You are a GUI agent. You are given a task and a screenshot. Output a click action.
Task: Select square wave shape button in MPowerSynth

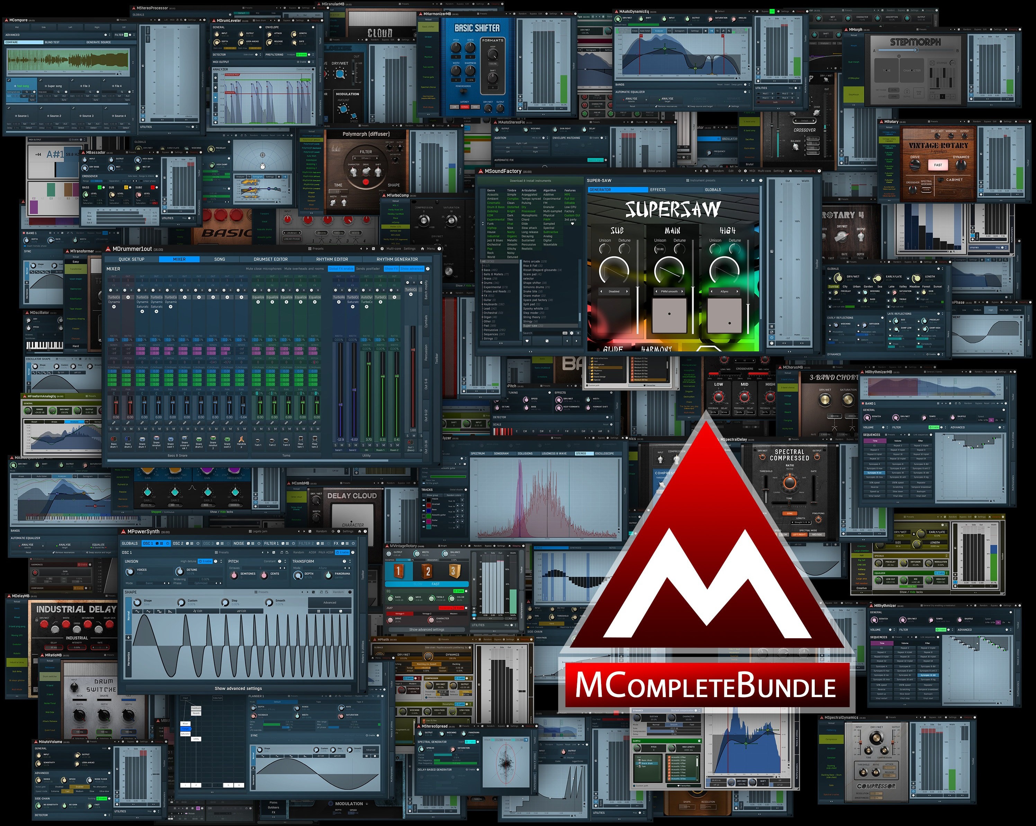coord(159,611)
